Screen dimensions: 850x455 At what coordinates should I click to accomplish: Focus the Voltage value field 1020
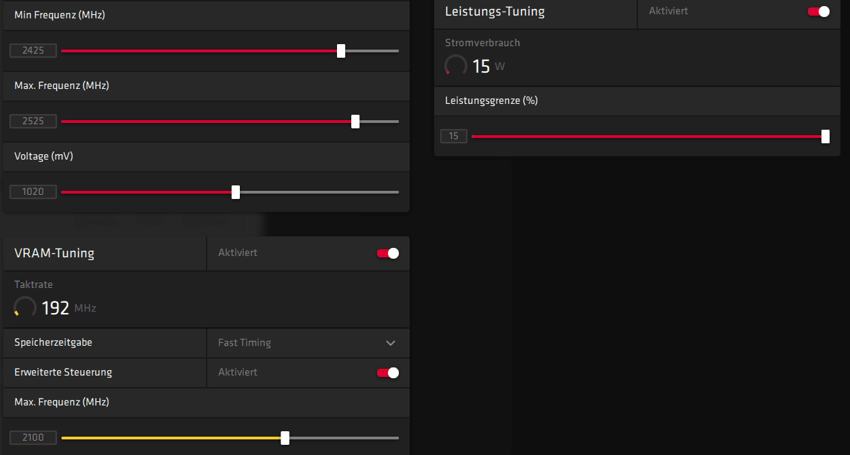point(33,192)
